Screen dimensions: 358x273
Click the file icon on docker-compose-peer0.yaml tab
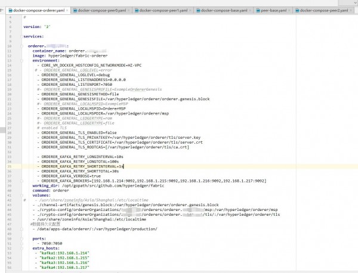point(75,11)
